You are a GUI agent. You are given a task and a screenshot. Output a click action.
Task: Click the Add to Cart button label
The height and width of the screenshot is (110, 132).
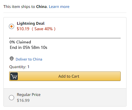pos(69,76)
